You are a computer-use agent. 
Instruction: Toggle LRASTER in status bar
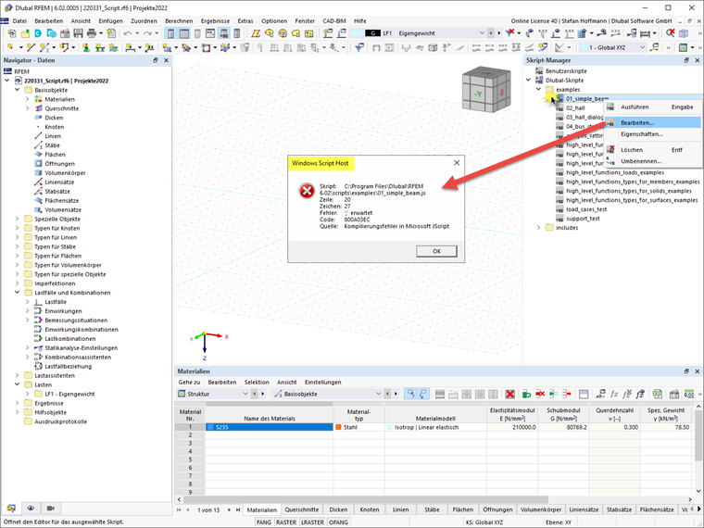[312, 522]
